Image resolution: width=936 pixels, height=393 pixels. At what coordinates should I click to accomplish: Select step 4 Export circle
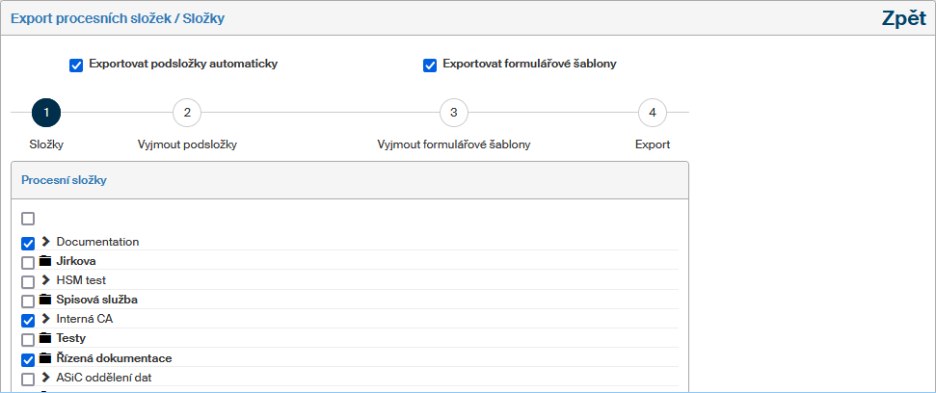pyautogui.click(x=653, y=113)
